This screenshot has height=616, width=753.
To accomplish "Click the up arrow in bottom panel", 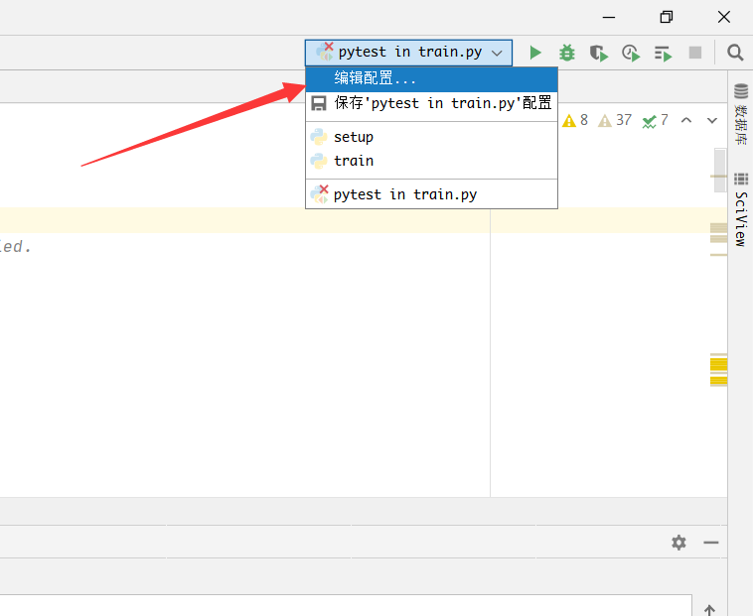I will 709,610.
